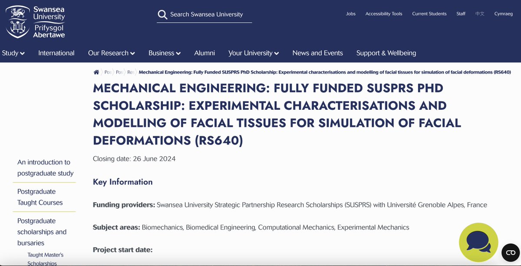
Task: Click 'Project start date:' label
Action: 123,250
